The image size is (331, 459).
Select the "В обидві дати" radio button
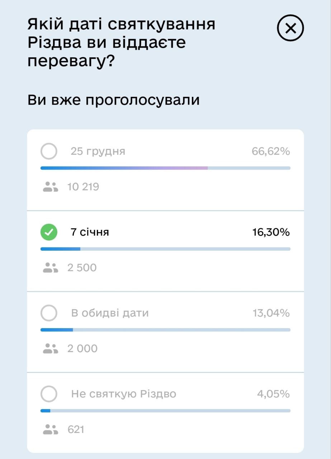coord(49,313)
